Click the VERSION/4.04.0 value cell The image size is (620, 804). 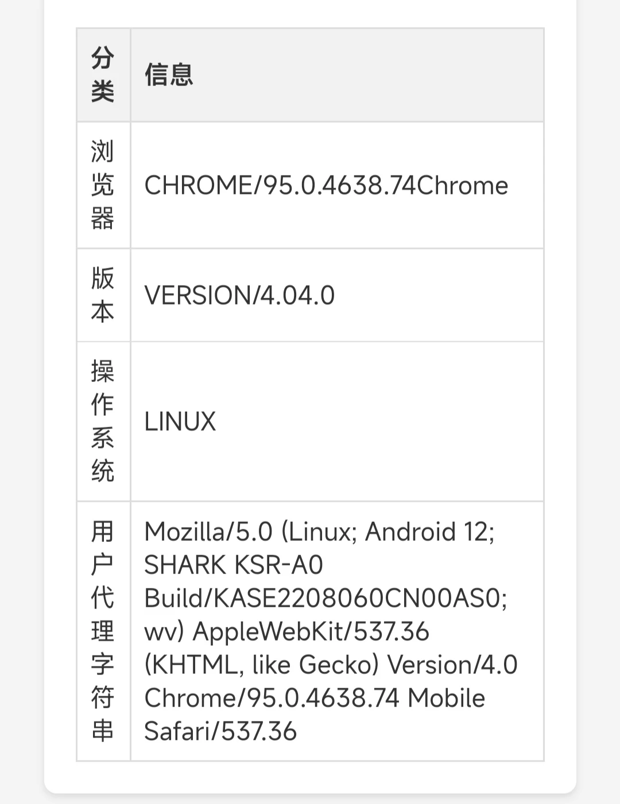[x=239, y=295]
